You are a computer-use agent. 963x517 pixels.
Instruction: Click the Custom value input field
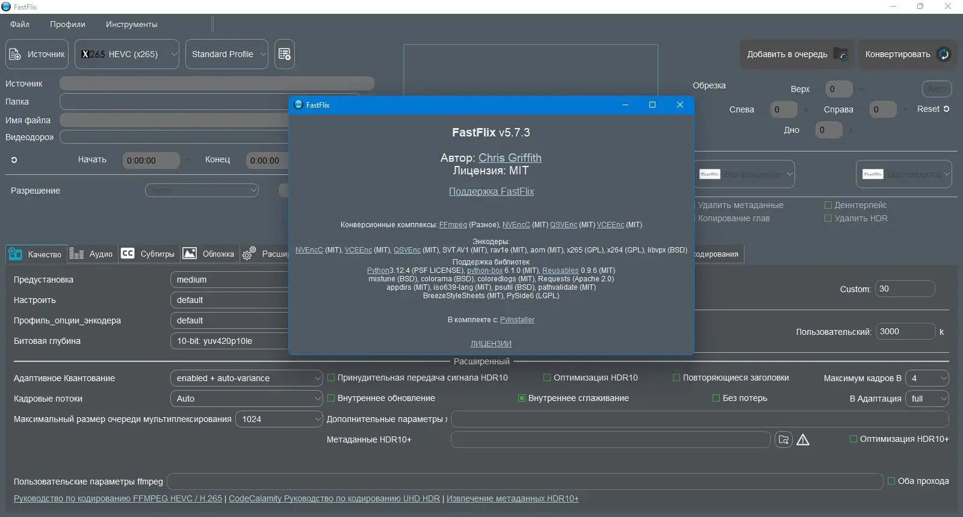click(905, 289)
